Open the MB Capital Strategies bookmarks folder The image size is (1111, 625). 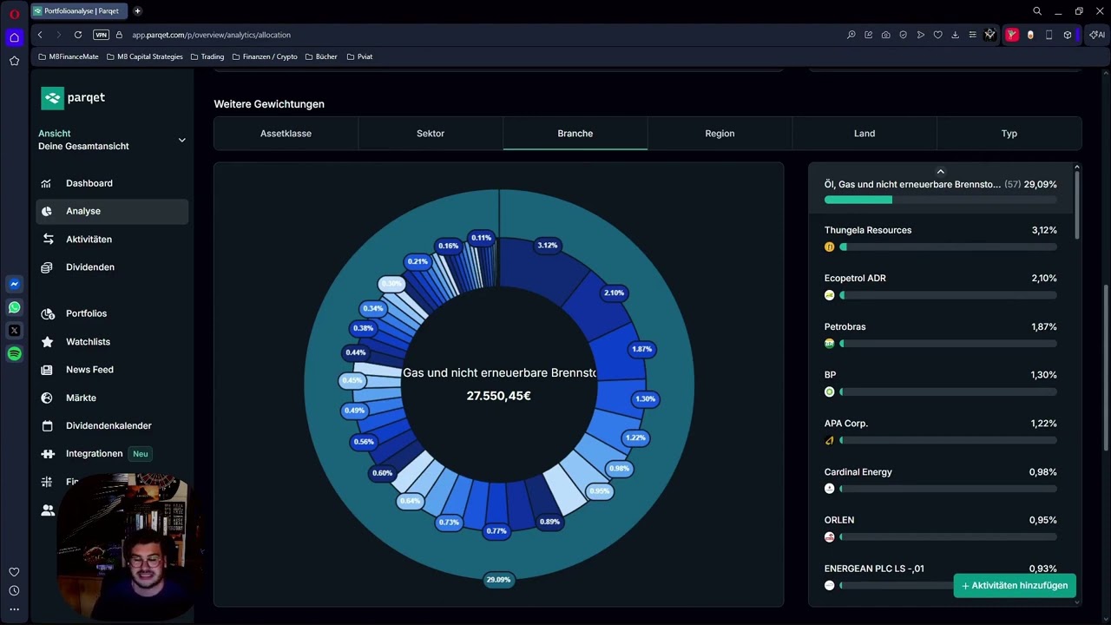click(x=144, y=56)
